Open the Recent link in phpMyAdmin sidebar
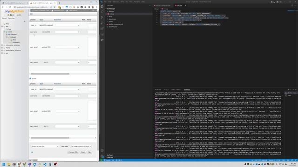Screen dimensions: 298x167 [x=4, y=18]
